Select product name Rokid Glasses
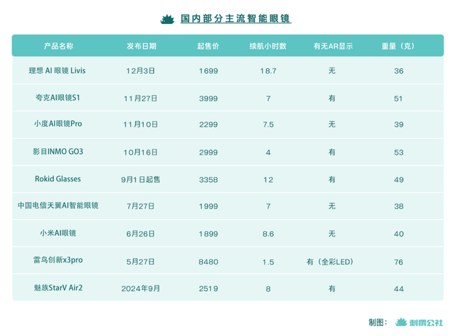 pos(58,179)
